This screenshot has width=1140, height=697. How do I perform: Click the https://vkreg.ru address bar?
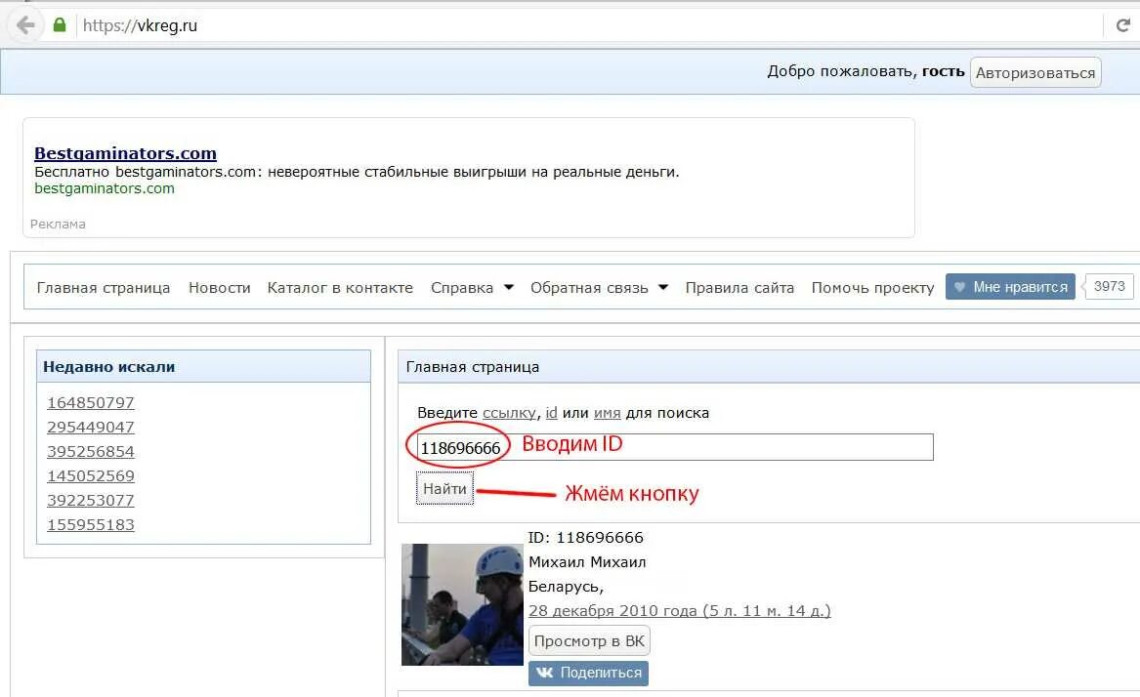[589, 25]
